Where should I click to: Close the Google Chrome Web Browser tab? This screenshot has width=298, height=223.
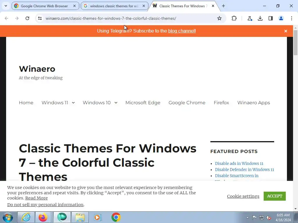[x=74, y=6]
